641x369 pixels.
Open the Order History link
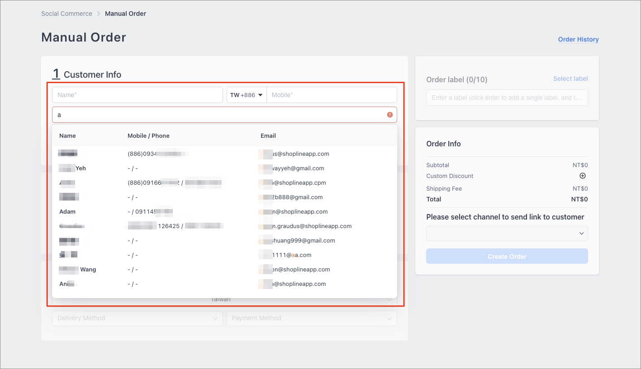pos(578,39)
